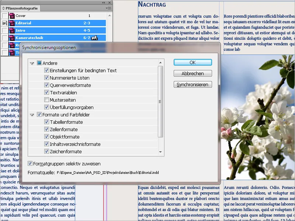
Task: Set Intro as the format source
Action: [x=5, y=31]
